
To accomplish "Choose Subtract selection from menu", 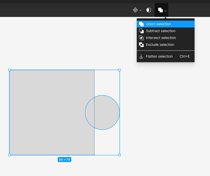I will pos(166,31).
